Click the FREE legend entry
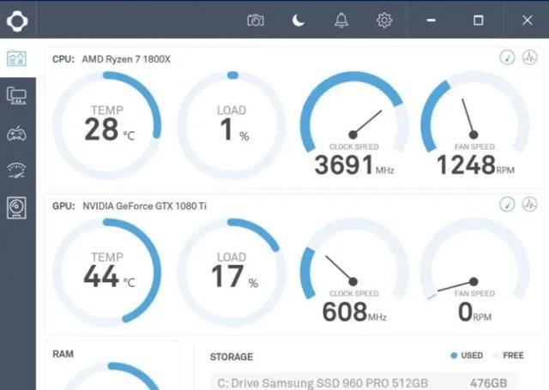Viewport: 549px width, 390px height. click(x=509, y=356)
